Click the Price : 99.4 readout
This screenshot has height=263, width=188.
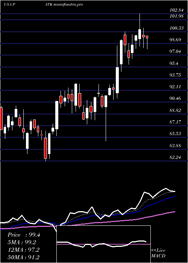coord(24,235)
